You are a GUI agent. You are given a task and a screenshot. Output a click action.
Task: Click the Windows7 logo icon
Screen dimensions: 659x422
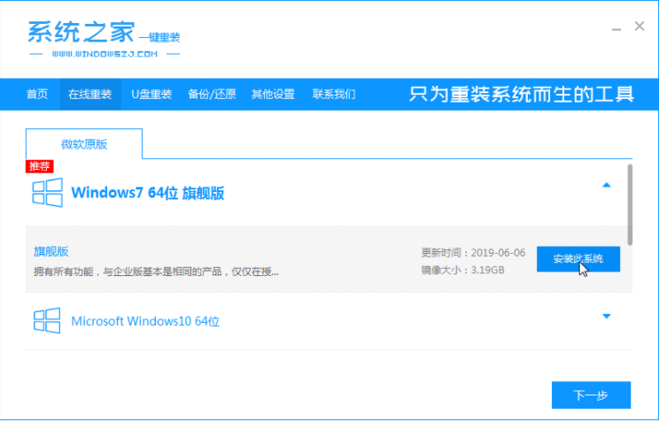coord(47,193)
